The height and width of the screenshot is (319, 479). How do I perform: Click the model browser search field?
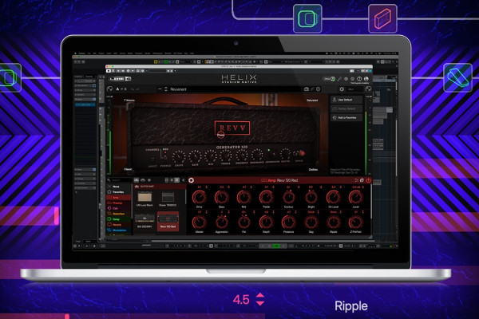pos(120,180)
